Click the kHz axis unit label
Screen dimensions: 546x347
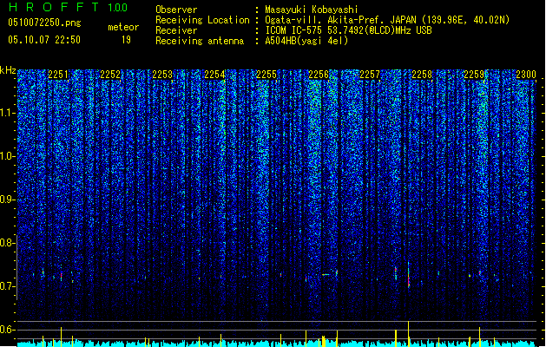(x=8, y=70)
